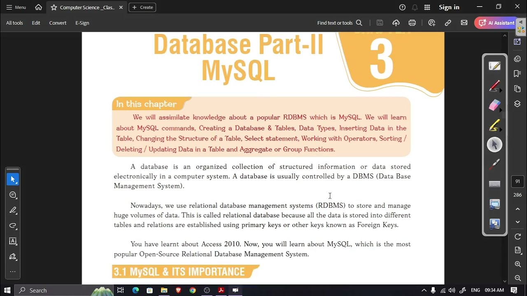Click the share with others icon
527x296 pixels.
coord(431,23)
